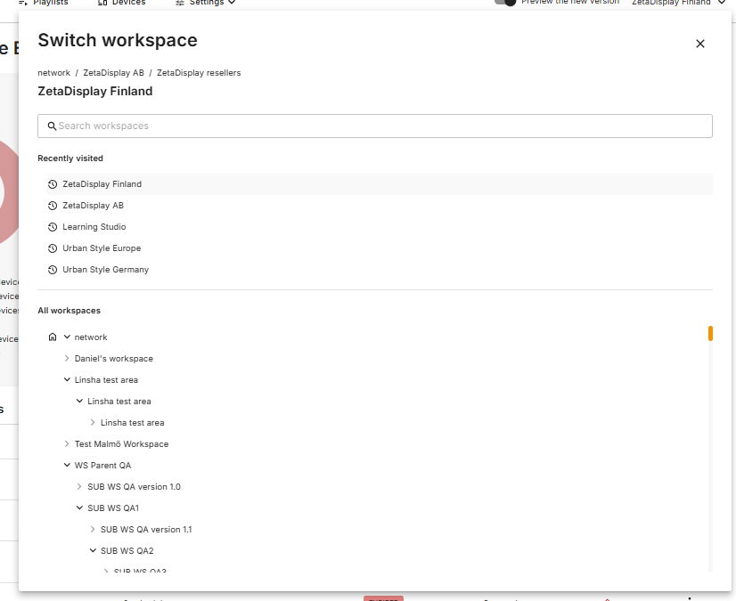Click history icon beside Urban Style Europe
The height and width of the screenshot is (601, 736).
tap(53, 248)
